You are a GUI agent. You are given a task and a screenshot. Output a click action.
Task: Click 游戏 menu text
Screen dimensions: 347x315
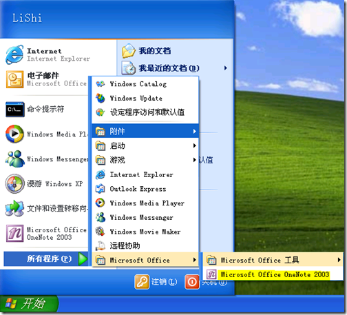pyautogui.click(x=117, y=160)
